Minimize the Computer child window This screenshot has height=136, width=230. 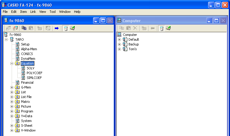209,21
